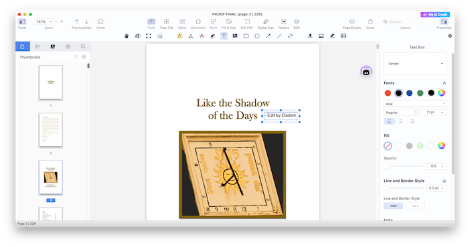This screenshot has width=470, height=247.
Task: Choose the dotted line border style
Action: click(x=415, y=206)
